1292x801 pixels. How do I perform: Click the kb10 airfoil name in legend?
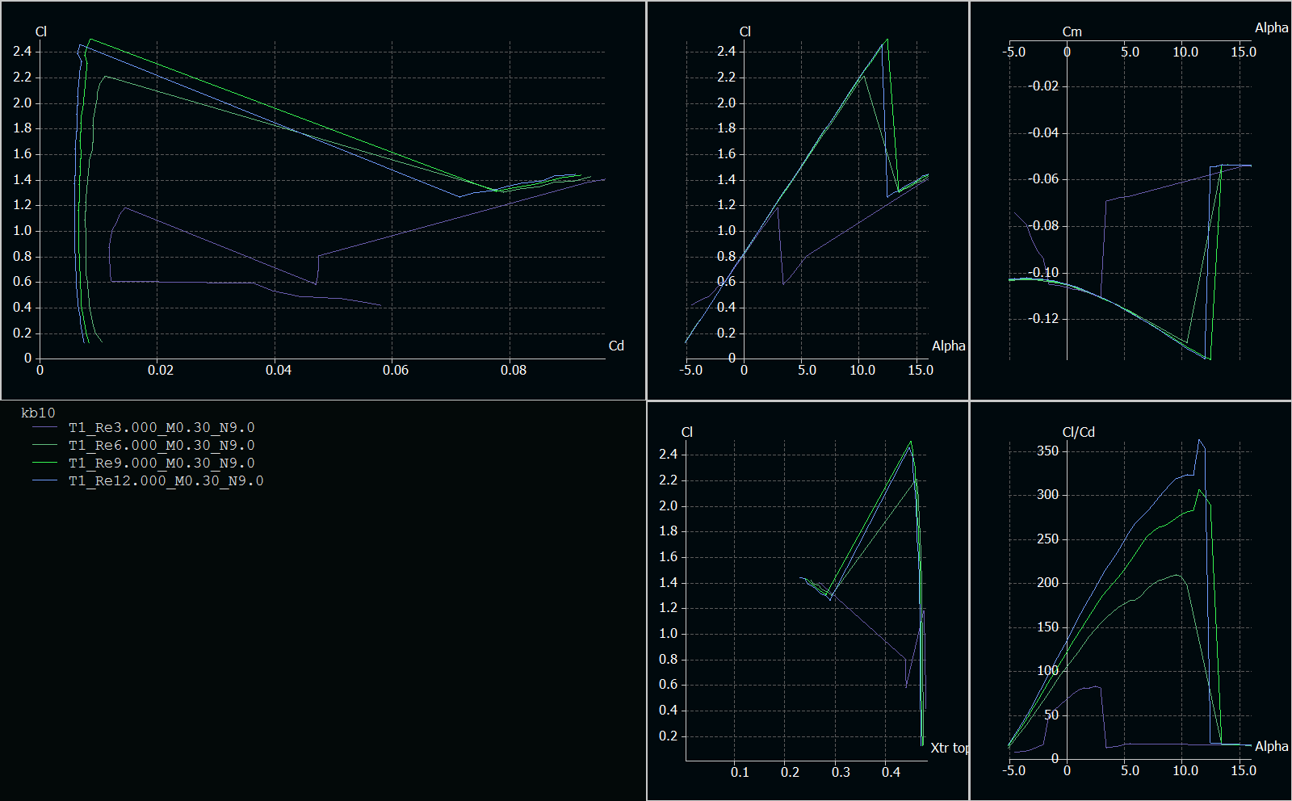pos(38,413)
